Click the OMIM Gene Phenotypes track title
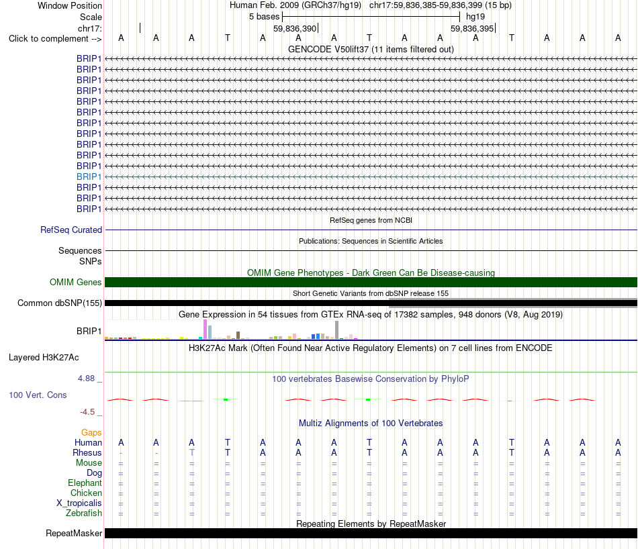The width and height of the screenshot is (638, 549). pos(371,273)
